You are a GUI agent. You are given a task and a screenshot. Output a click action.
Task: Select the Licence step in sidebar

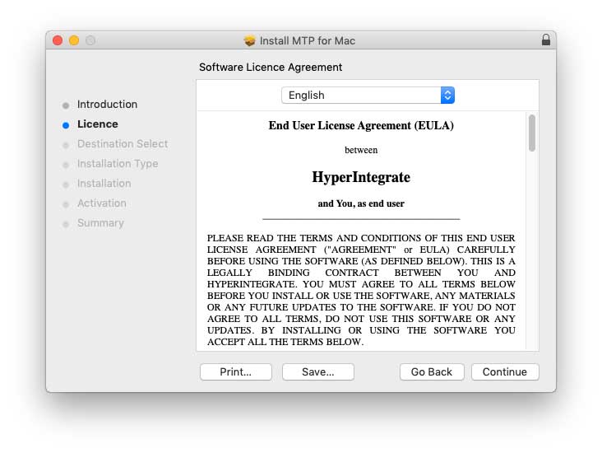(x=98, y=124)
